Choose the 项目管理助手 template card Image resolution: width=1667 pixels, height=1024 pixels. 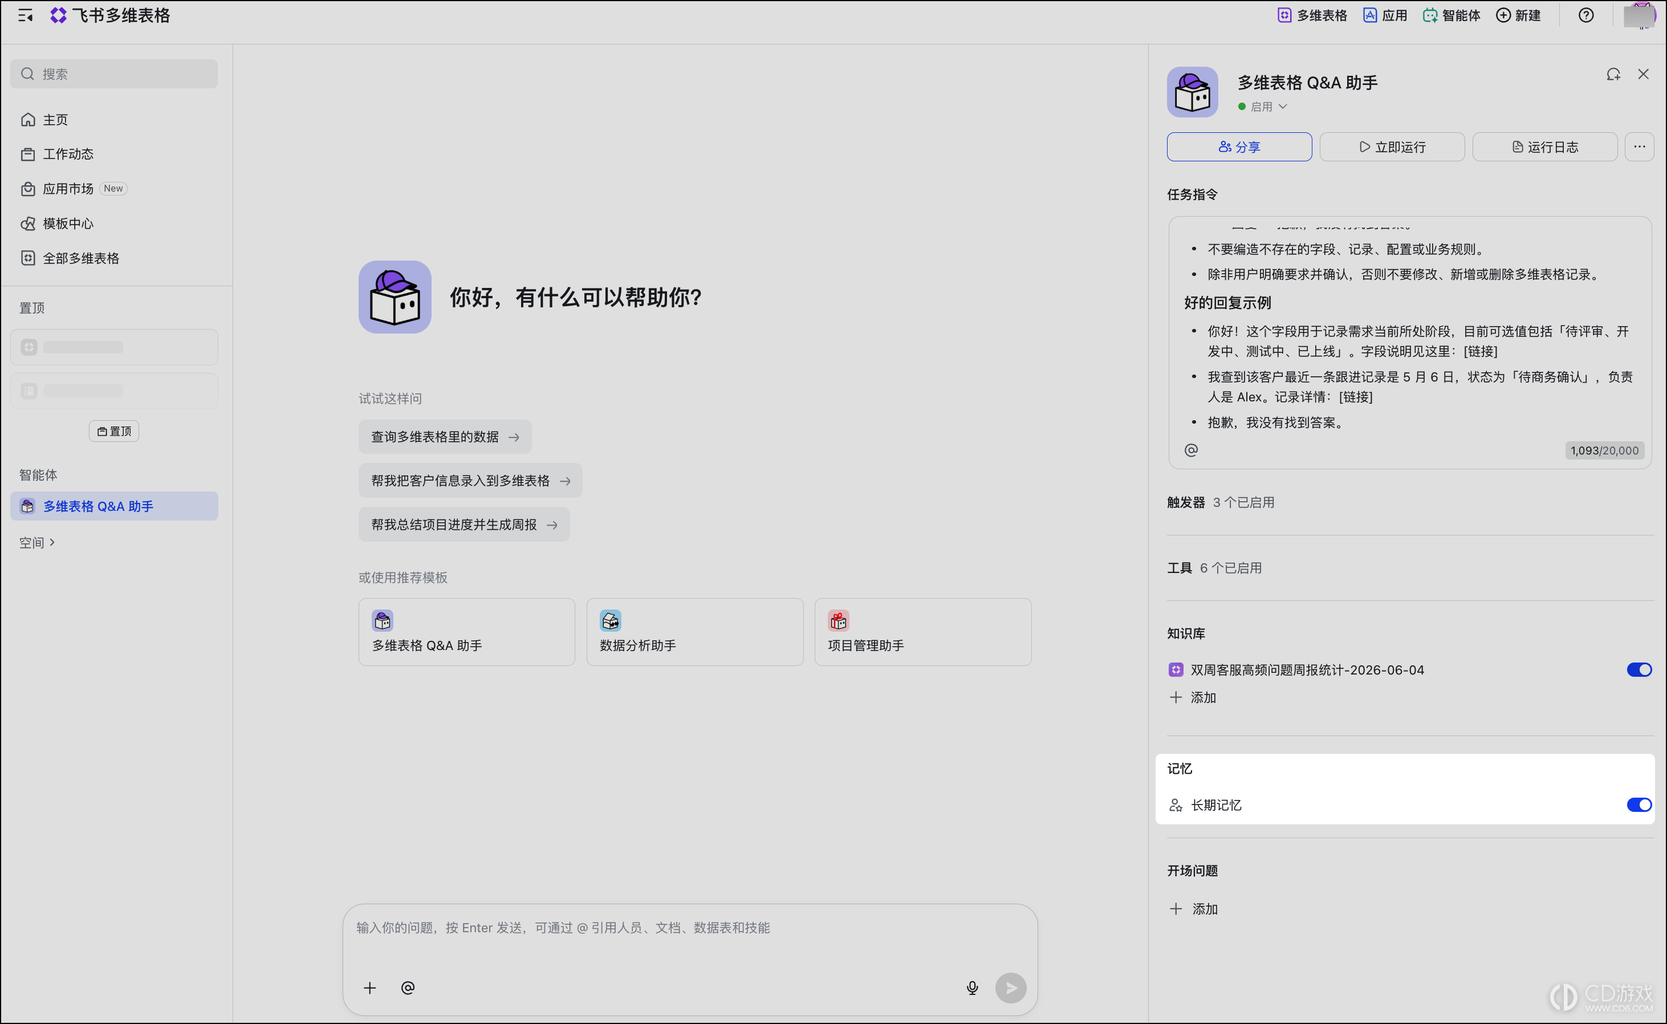click(x=922, y=632)
